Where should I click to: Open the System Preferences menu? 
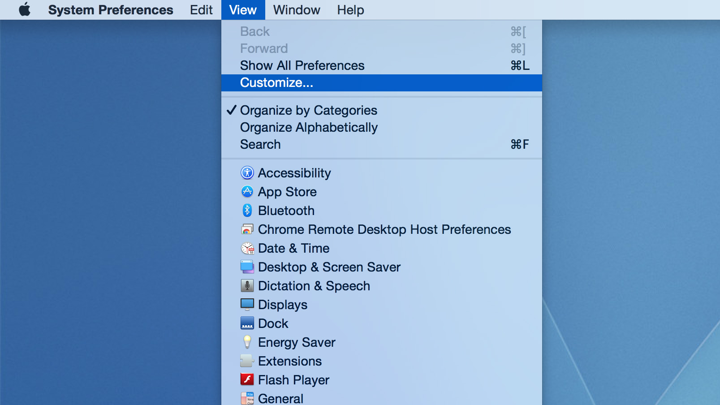[111, 10]
